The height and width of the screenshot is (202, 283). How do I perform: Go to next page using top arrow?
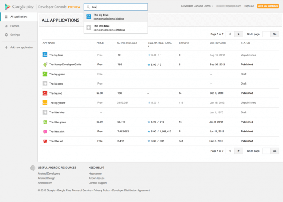pos(238,34)
